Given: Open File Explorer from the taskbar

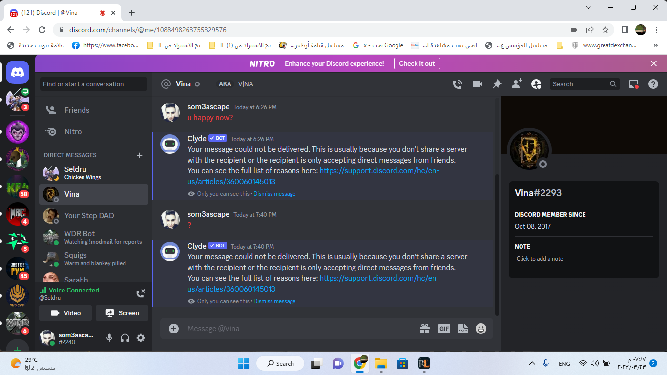Looking at the screenshot, I should [381, 363].
